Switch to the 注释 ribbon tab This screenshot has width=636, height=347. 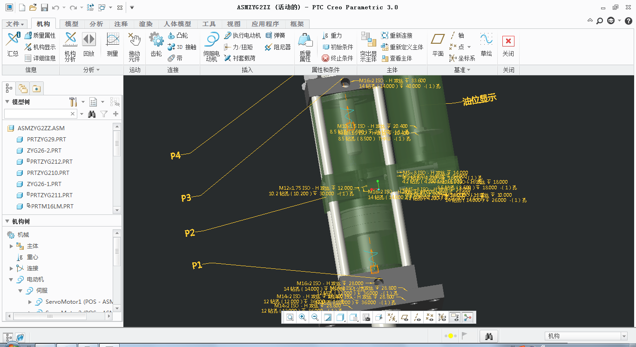tap(121, 24)
